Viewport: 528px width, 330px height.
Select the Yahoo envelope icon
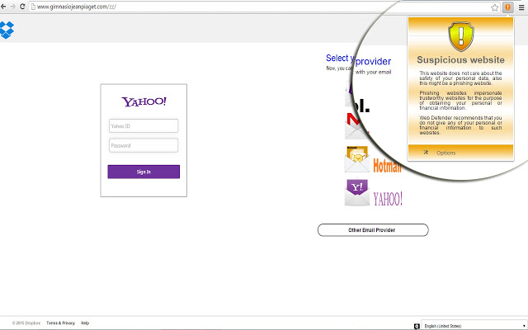(357, 192)
